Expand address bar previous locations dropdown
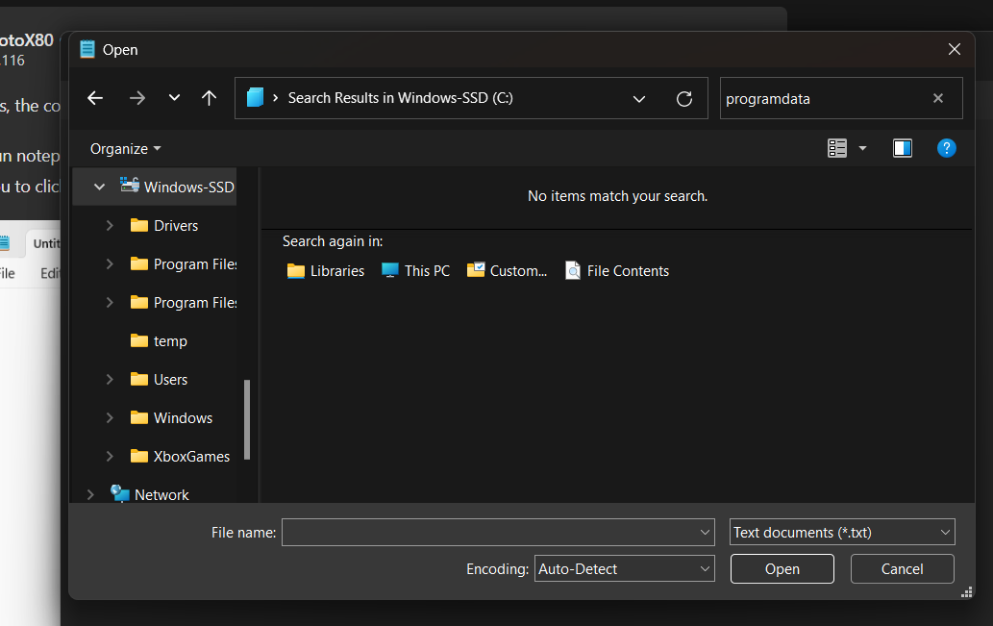 [x=639, y=99]
